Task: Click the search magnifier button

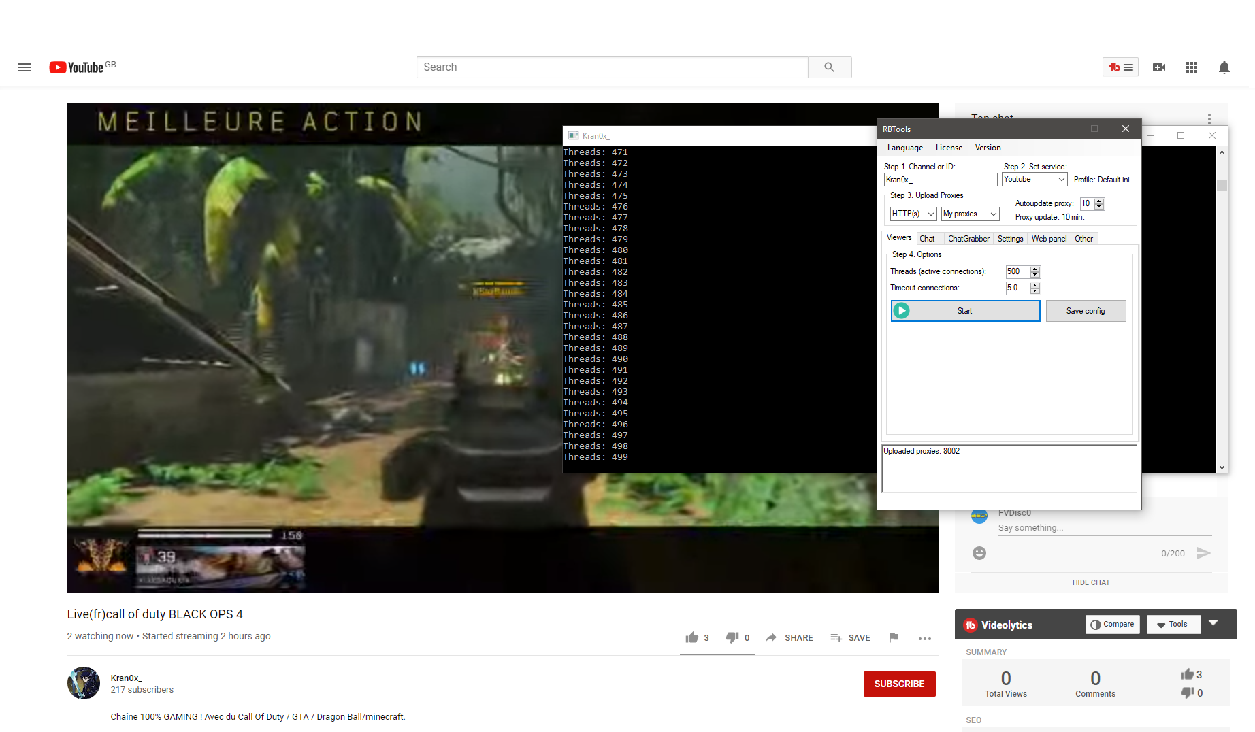Action: [x=829, y=67]
